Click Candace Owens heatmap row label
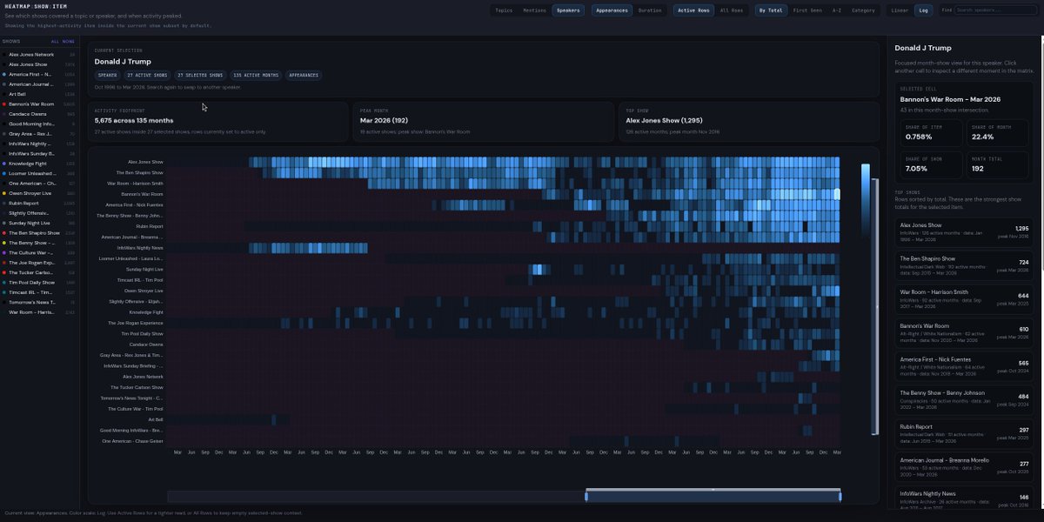1044x522 pixels. point(146,345)
